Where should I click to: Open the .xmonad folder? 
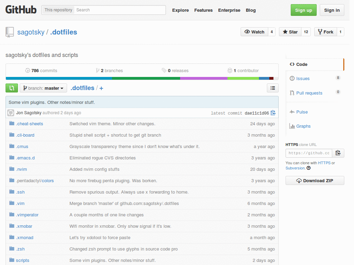pyautogui.click(x=25, y=237)
